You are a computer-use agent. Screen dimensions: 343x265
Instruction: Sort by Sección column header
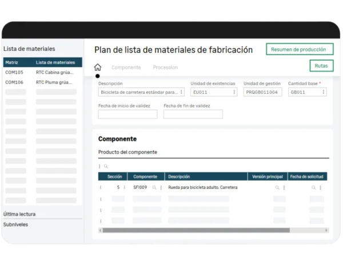[113, 176]
